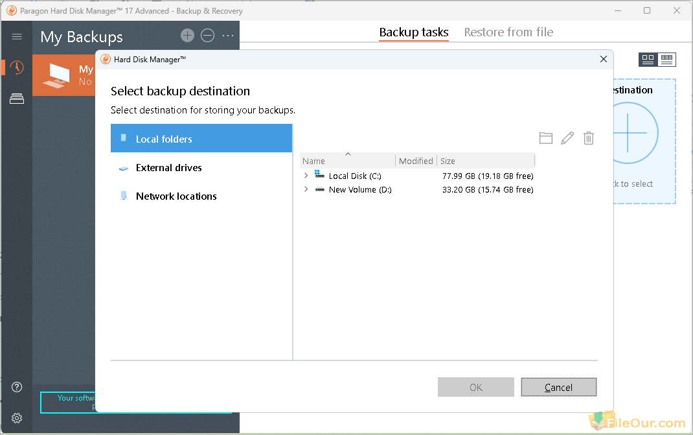693x435 pixels.
Task: Open the Help question mark icon
Action: click(x=17, y=387)
